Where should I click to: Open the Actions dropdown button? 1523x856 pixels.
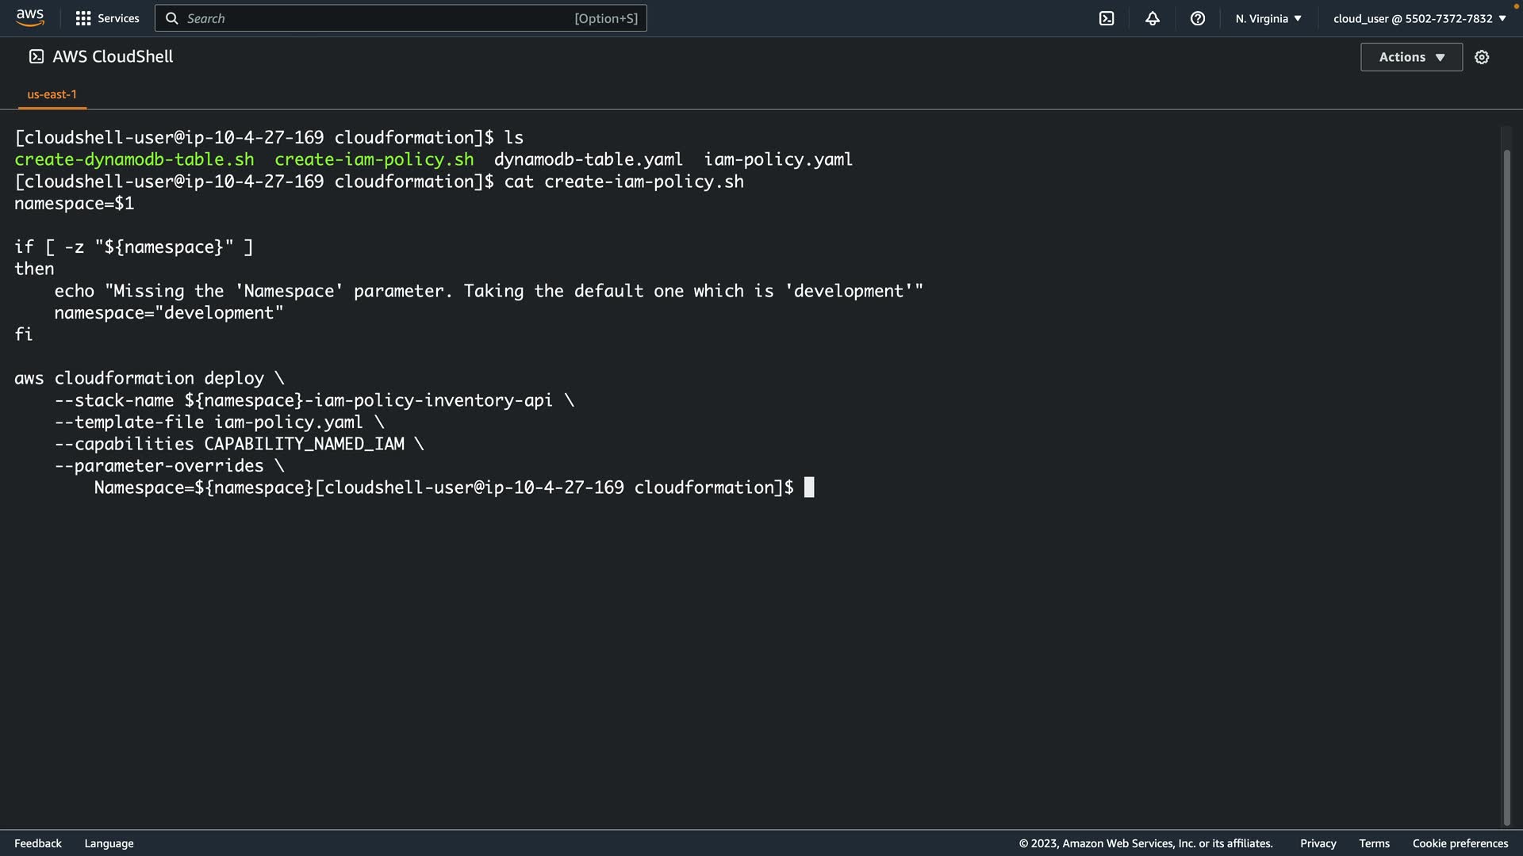1411,57
